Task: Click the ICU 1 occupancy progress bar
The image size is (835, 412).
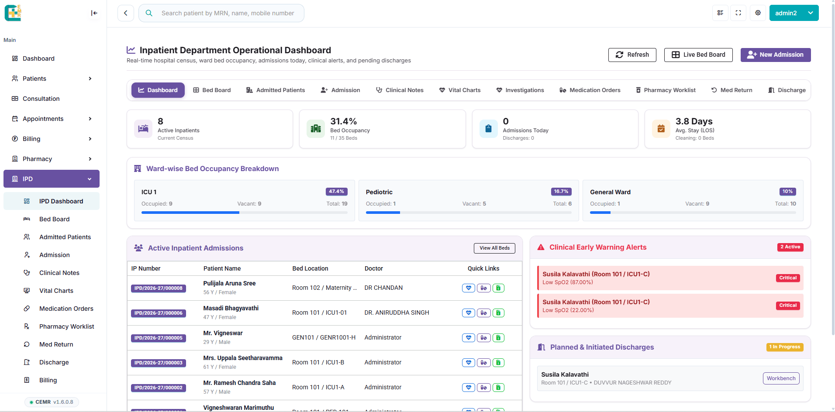Action: pyautogui.click(x=245, y=213)
